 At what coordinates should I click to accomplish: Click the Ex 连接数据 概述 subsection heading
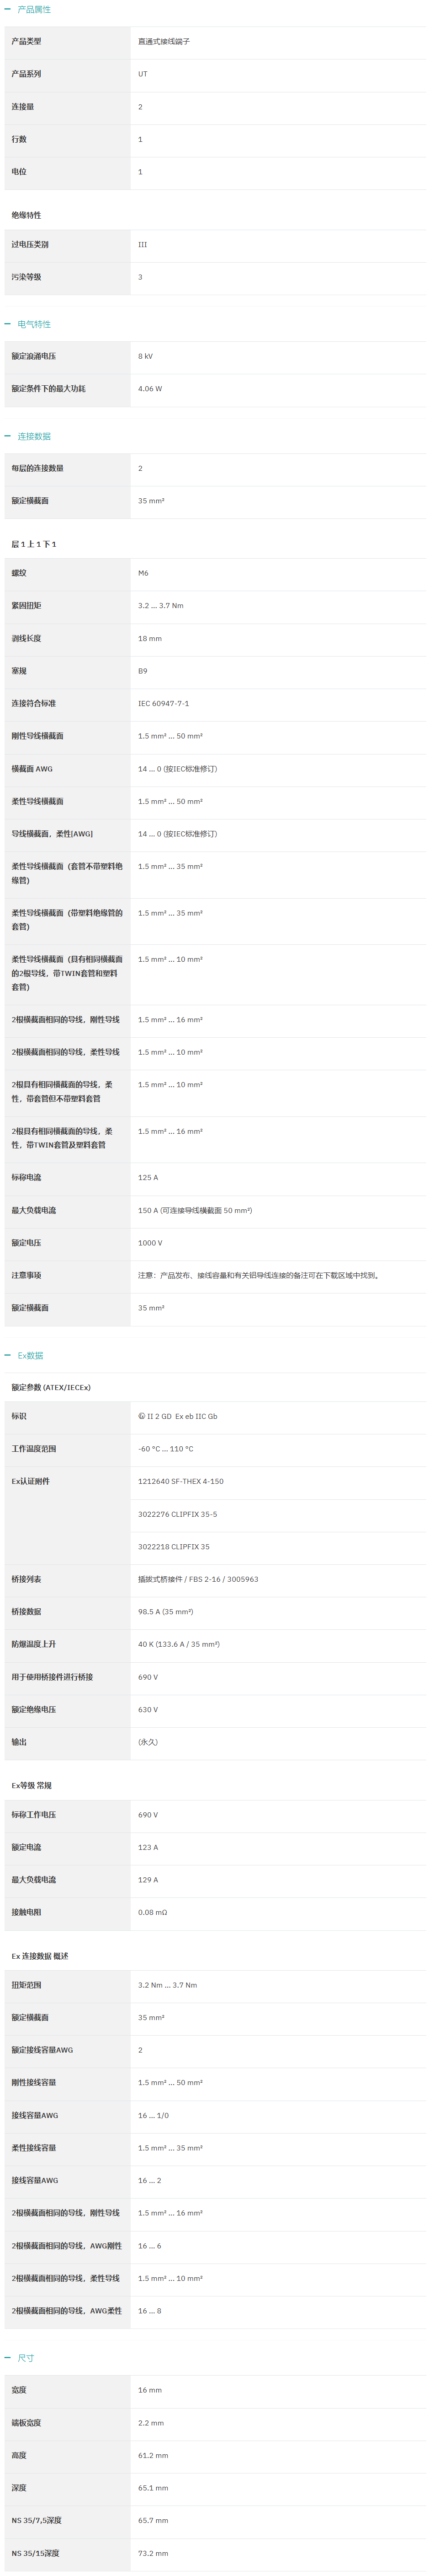coord(40,1956)
